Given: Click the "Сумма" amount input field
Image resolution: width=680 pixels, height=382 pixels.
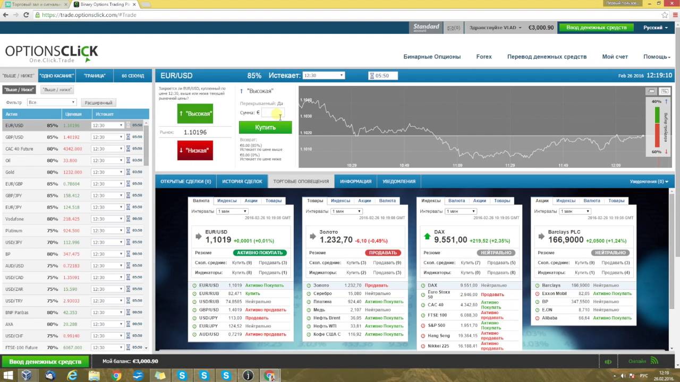Looking at the screenshot, I should coord(273,112).
